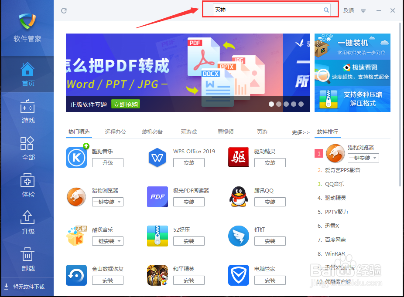Install 腾讯QQ

tap(270, 202)
